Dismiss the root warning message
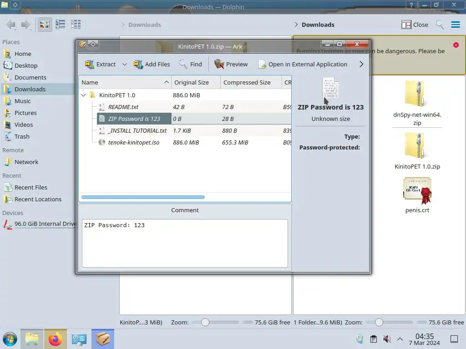This screenshot has width=466, height=349. [x=456, y=45]
